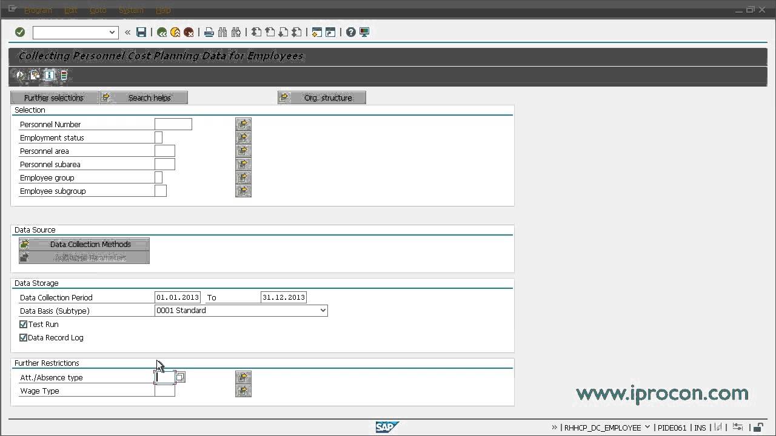Screen dimensions: 776x436
Task: Click the Print icon
Action: coord(209,32)
